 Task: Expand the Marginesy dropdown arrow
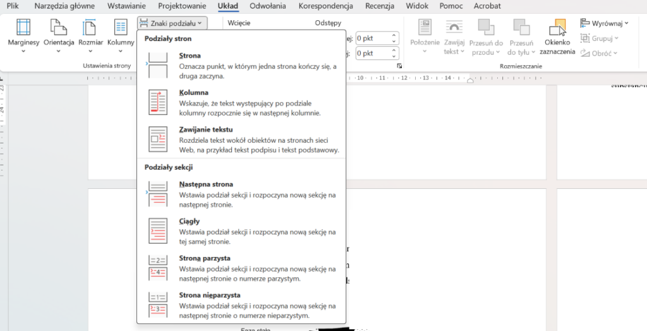coord(23,52)
